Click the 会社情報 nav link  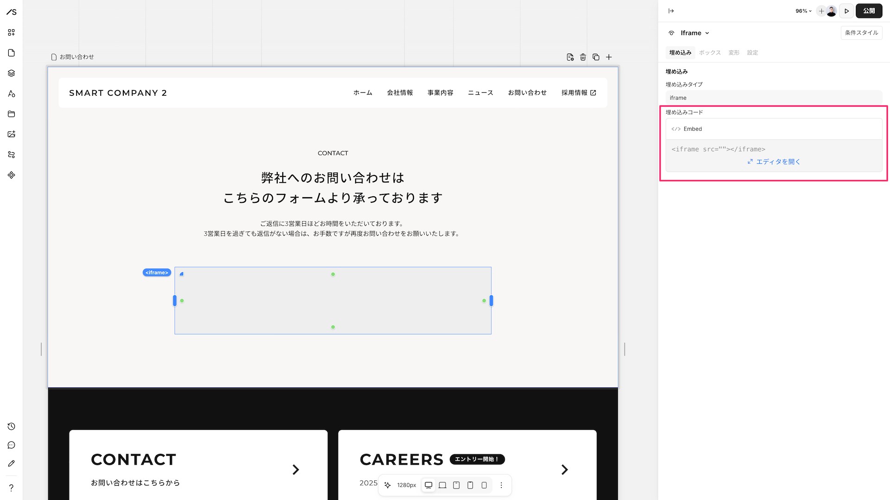(400, 93)
